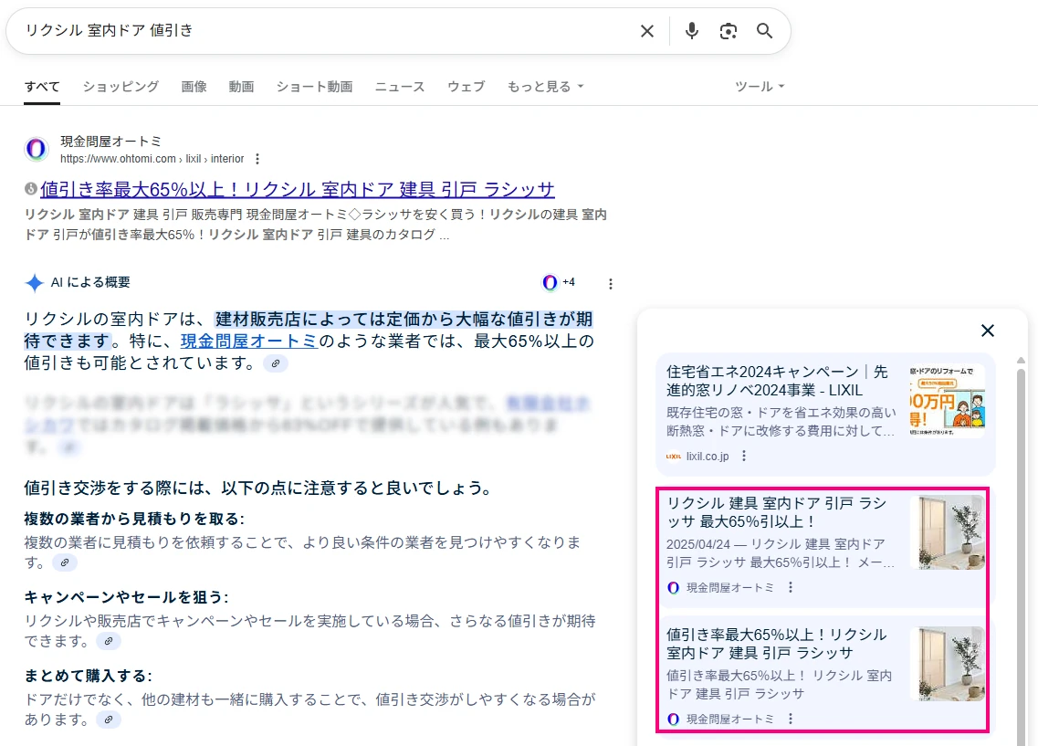The width and height of the screenshot is (1038, 746).
Task: Open three-dot options for AI による概要
Action: (x=611, y=284)
